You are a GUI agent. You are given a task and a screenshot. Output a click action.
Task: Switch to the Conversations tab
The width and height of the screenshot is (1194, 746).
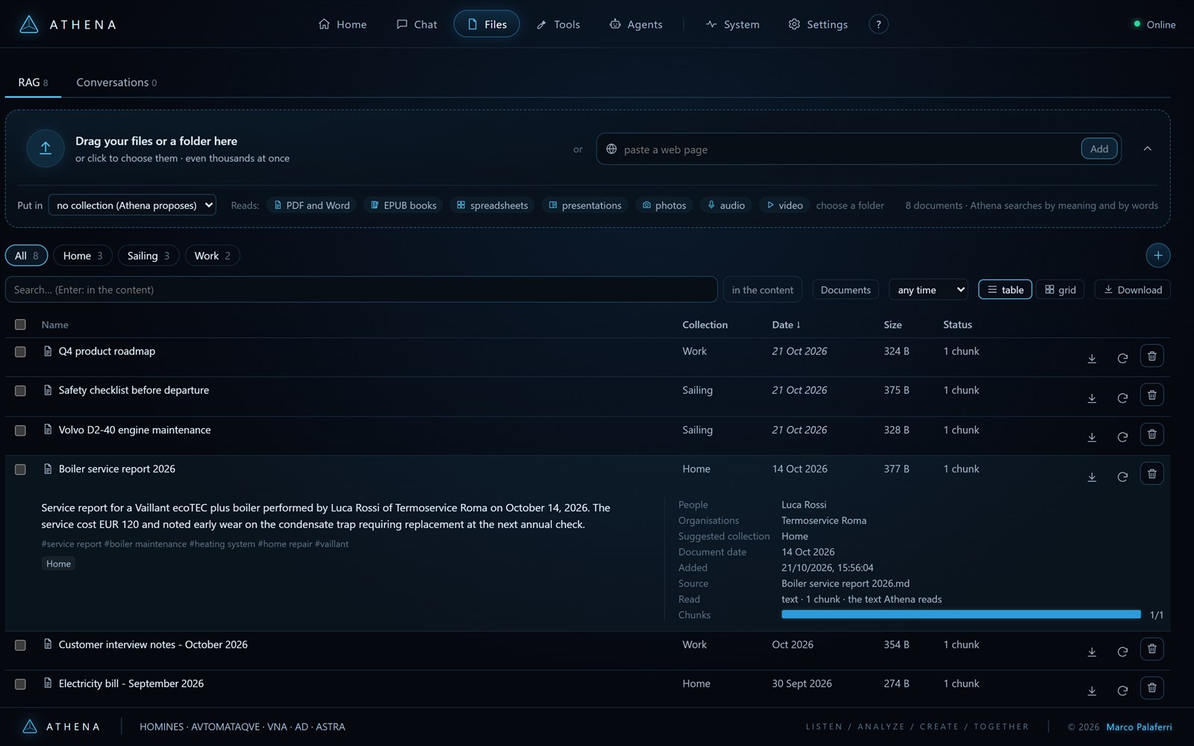(116, 82)
